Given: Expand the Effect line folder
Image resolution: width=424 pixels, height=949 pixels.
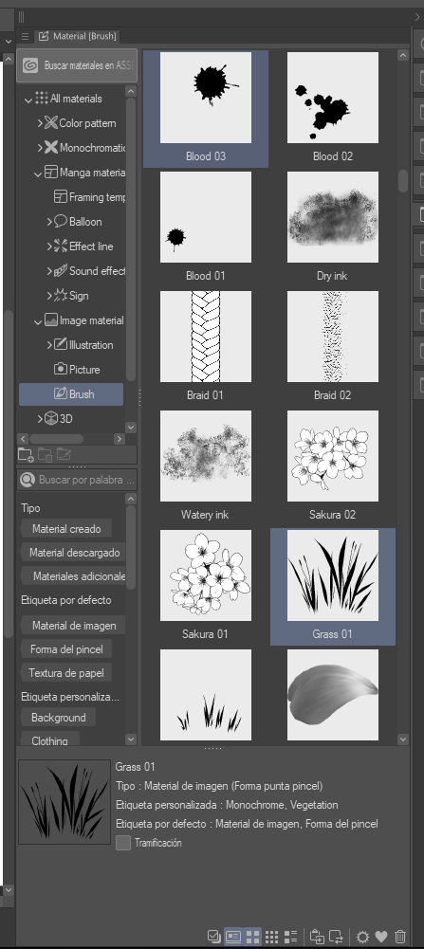Looking at the screenshot, I should [49, 246].
